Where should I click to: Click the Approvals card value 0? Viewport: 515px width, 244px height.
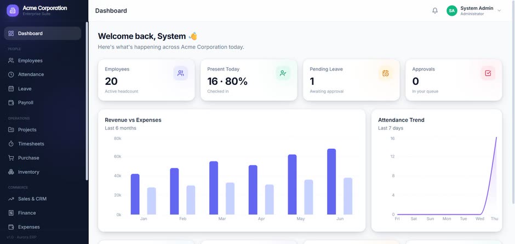point(415,81)
